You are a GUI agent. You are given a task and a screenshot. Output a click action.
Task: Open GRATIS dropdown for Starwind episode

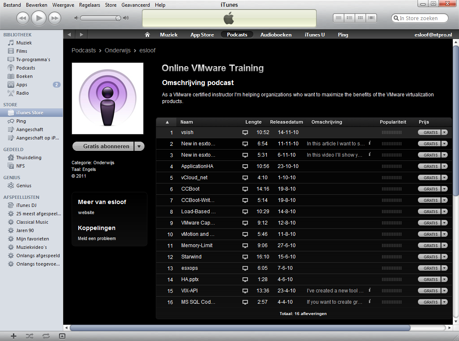tap(444, 257)
